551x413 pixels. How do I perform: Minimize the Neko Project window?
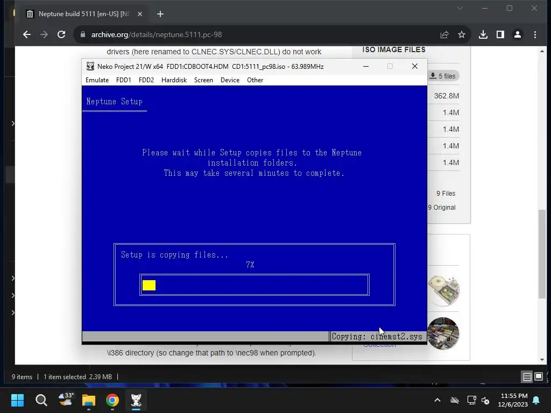pos(366,66)
